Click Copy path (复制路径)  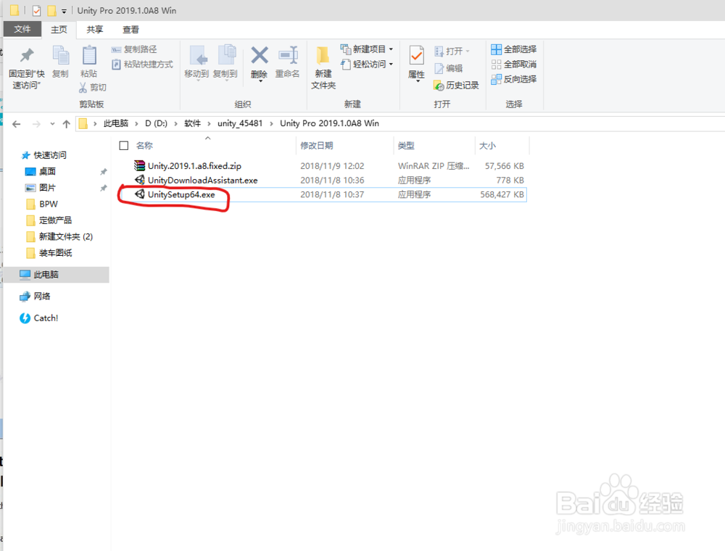[x=135, y=49]
